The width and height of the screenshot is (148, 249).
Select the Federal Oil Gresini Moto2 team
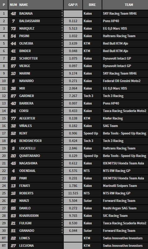(x=122, y=81)
